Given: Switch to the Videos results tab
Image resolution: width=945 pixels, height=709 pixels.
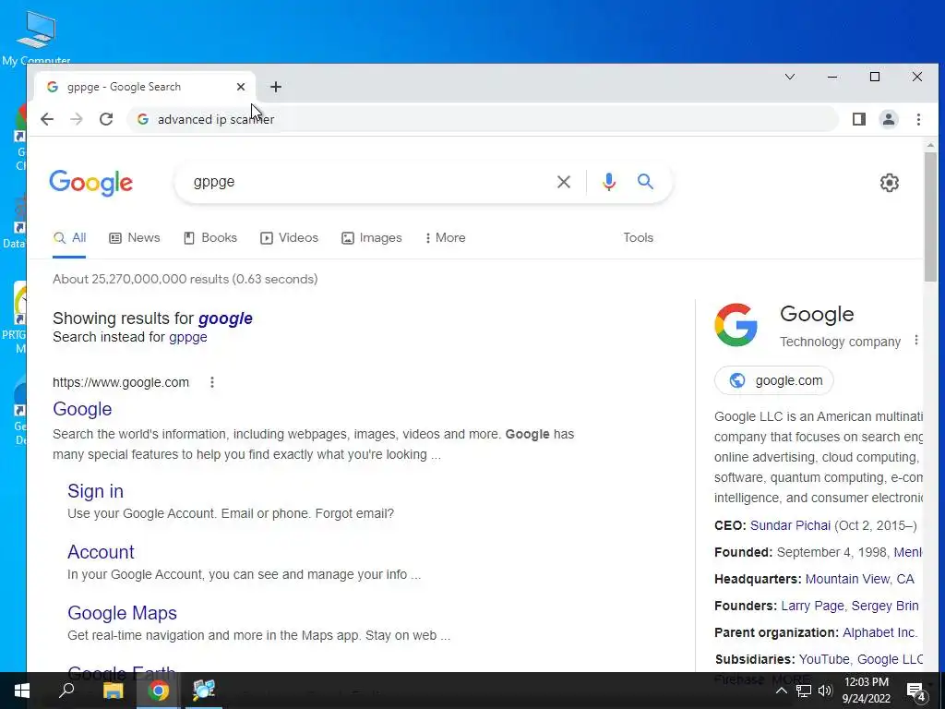Looking at the screenshot, I should (289, 237).
